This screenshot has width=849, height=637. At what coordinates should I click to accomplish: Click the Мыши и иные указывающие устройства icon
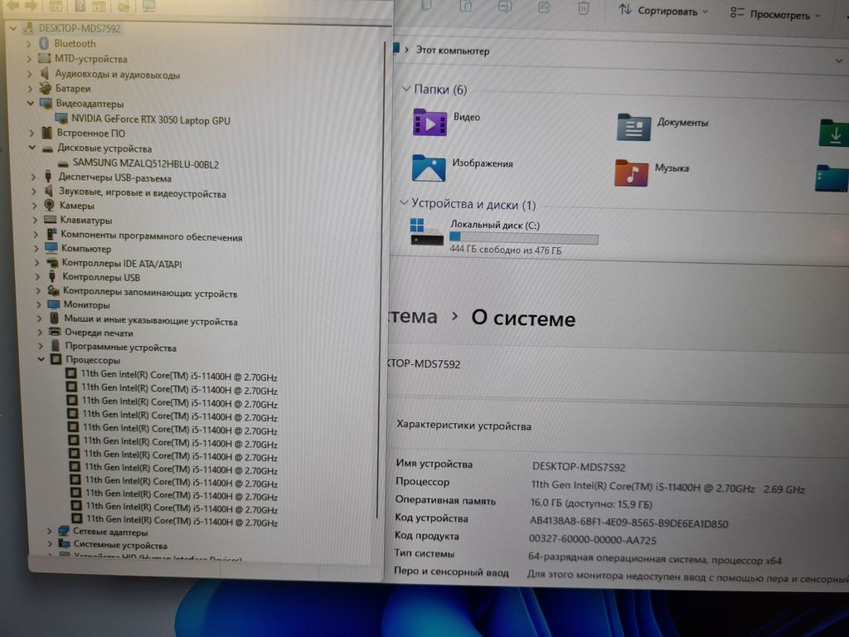tap(54, 318)
